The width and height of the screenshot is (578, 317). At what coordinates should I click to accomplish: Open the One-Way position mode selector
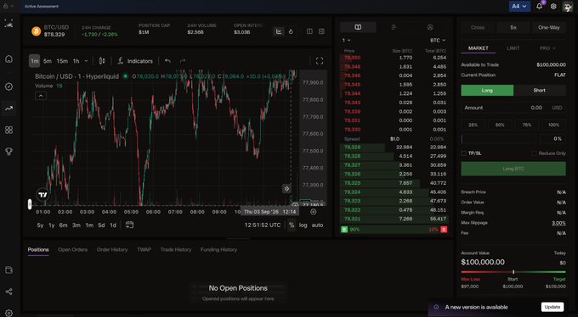click(x=548, y=27)
